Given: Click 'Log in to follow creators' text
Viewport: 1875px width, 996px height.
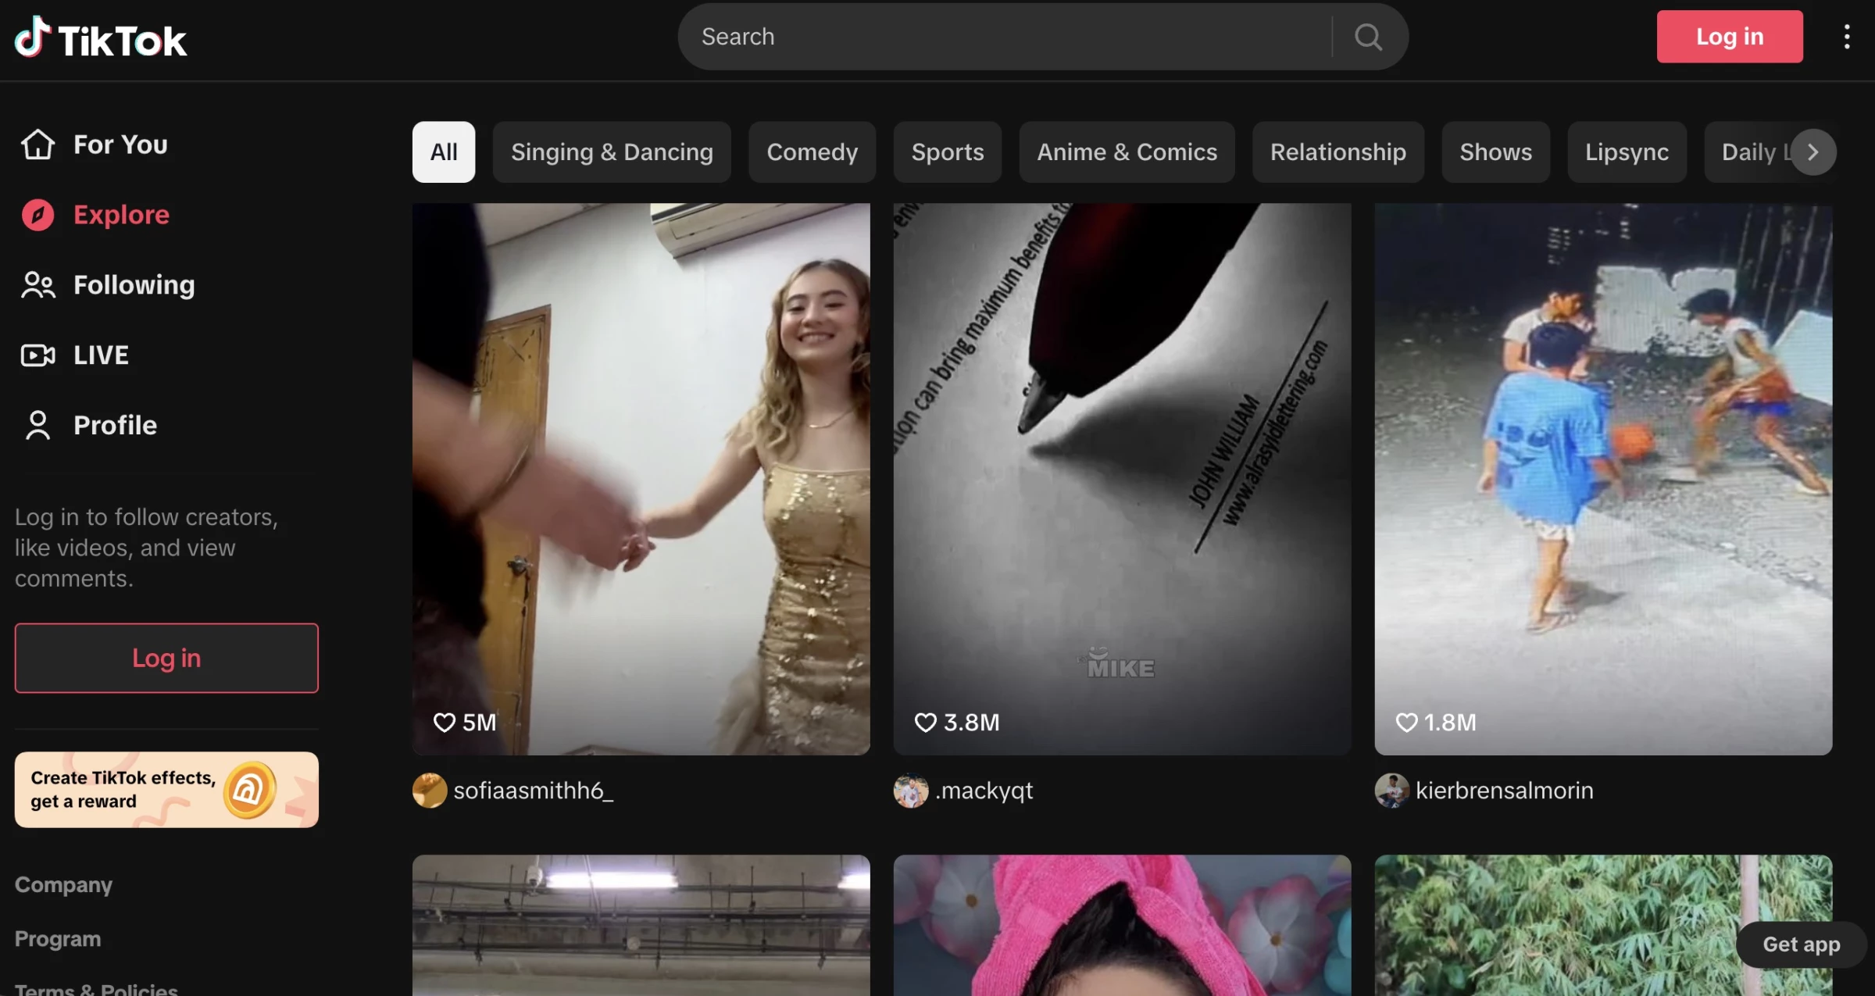Looking at the screenshot, I should (x=146, y=548).
